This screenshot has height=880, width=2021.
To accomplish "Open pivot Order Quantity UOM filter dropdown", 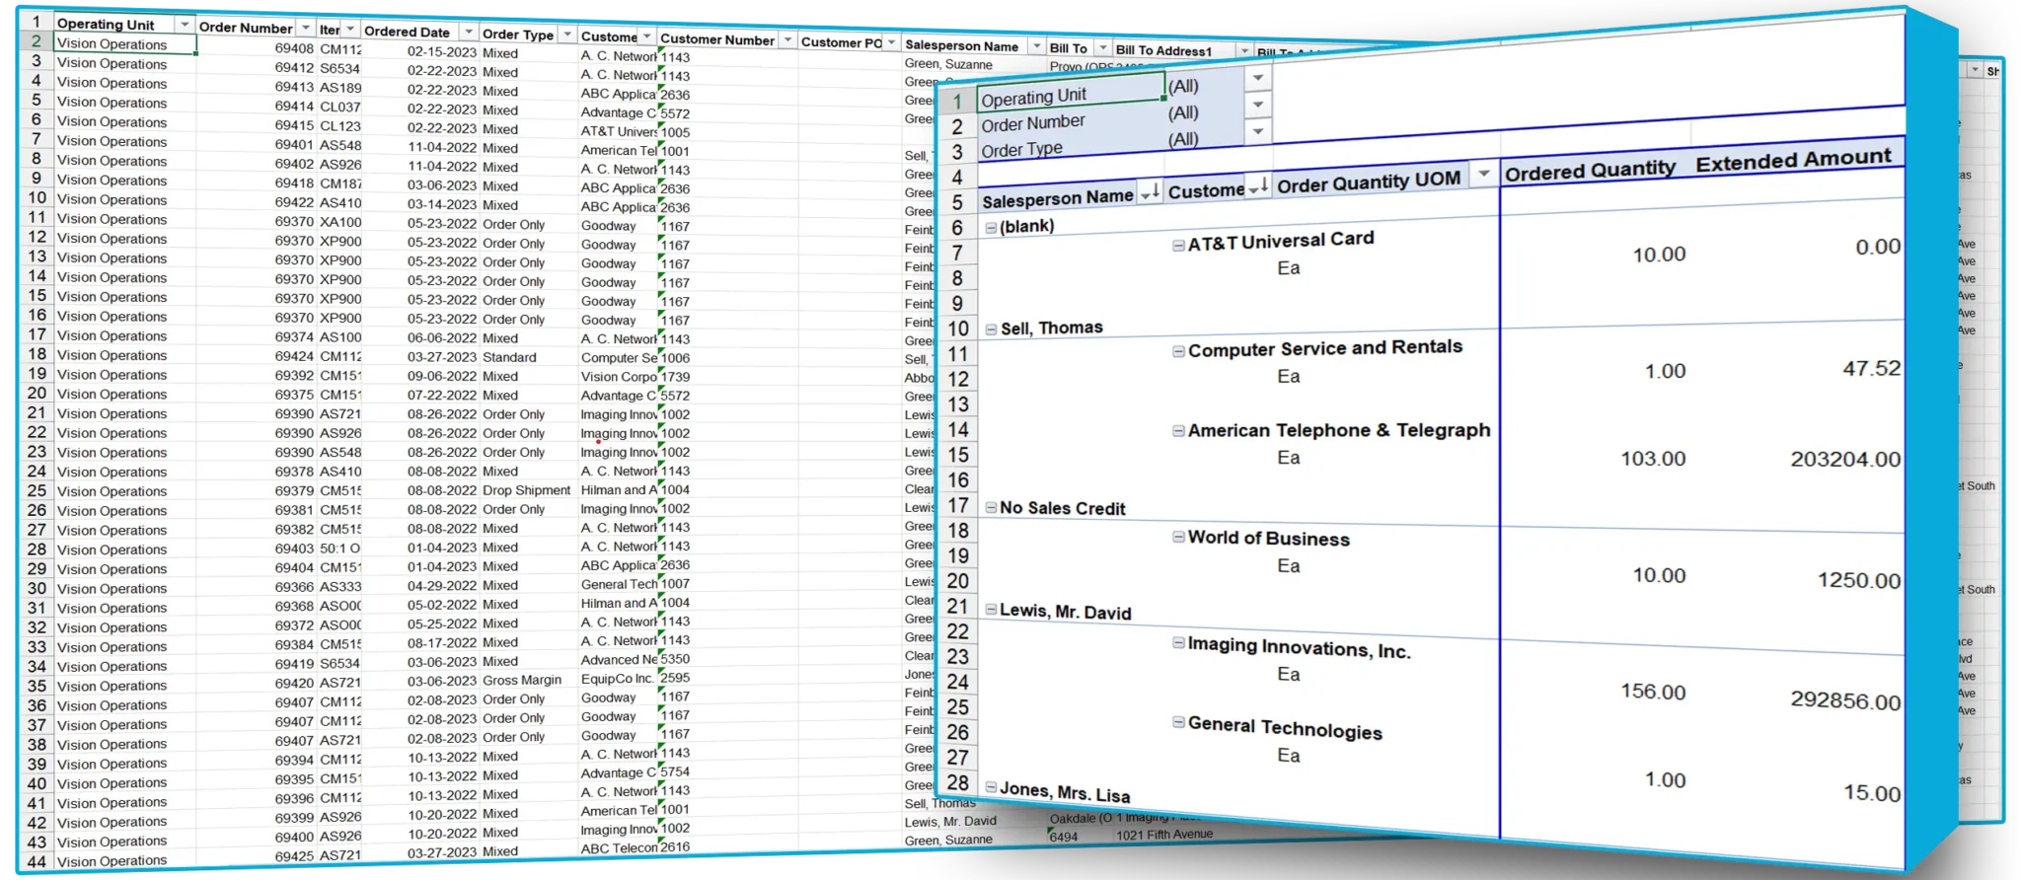I will (1482, 174).
